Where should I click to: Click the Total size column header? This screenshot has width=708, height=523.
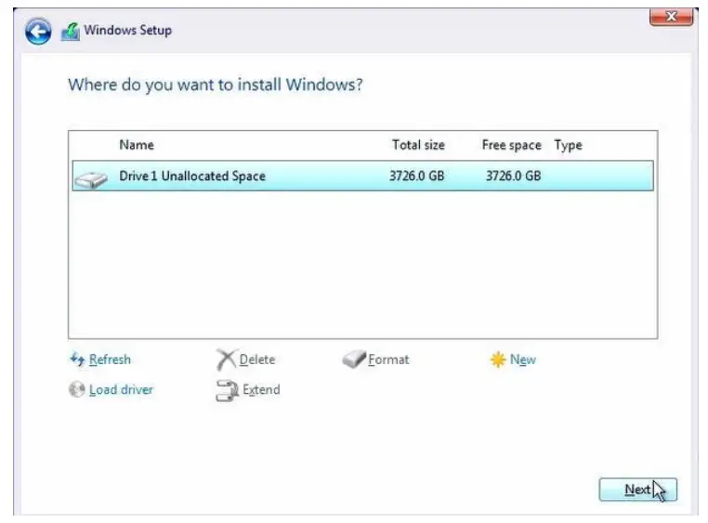(x=418, y=145)
